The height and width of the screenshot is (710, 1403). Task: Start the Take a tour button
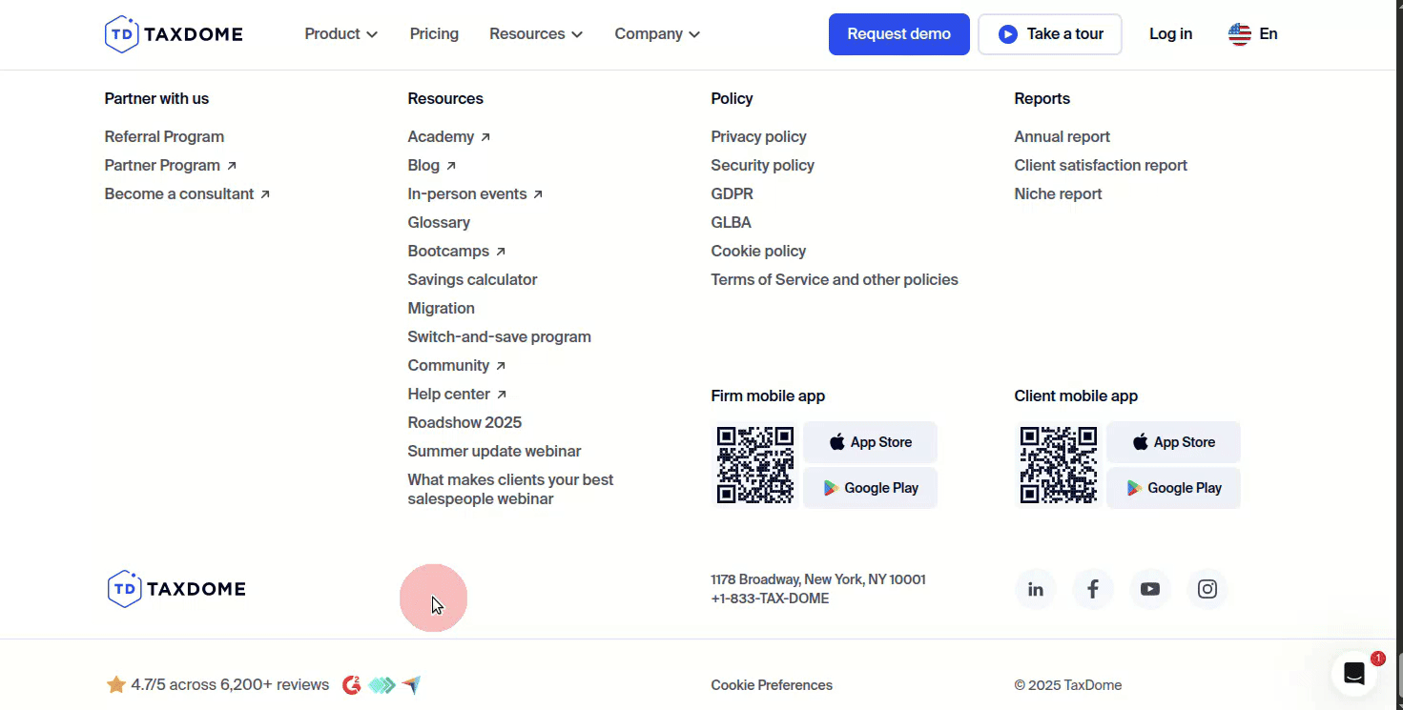1050,34
